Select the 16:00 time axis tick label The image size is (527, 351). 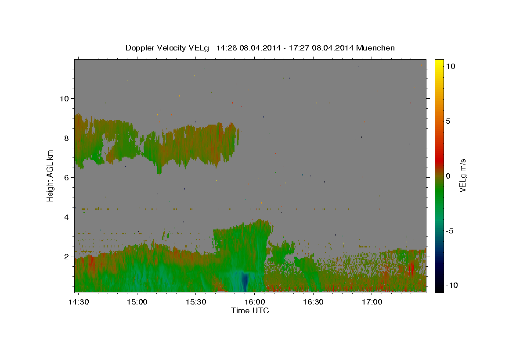(x=255, y=302)
